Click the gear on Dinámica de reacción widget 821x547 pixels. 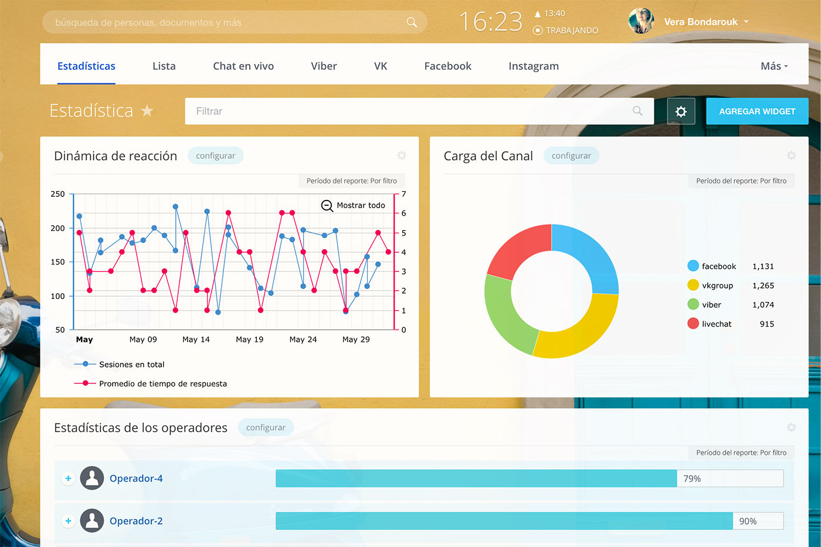pyautogui.click(x=401, y=155)
